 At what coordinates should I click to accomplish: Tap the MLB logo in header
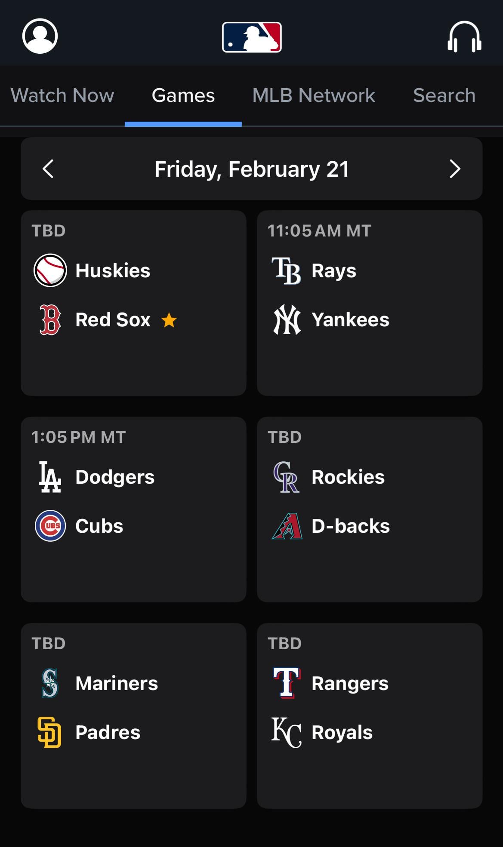pyautogui.click(x=252, y=37)
